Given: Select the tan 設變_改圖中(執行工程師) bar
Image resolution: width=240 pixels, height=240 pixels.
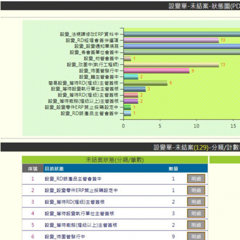Looking at the screenshot, I should click(171, 64).
